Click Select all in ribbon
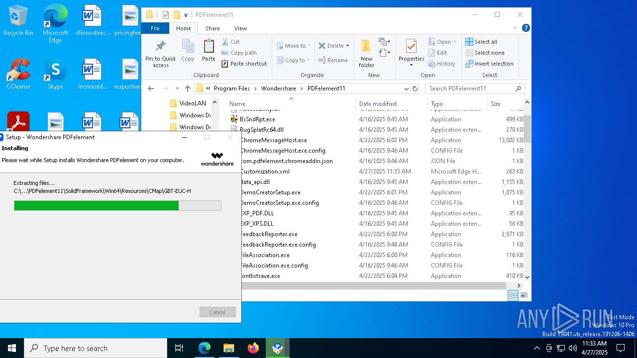This screenshot has height=358, width=637. [x=481, y=42]
